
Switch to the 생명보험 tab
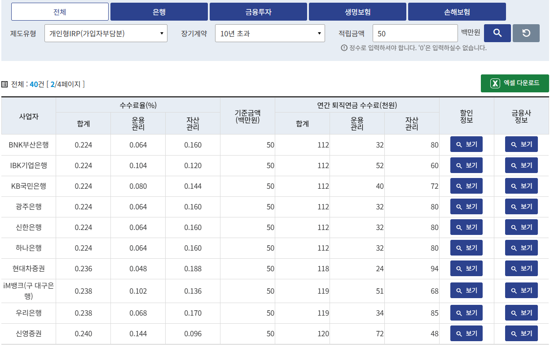click(357, 12)
